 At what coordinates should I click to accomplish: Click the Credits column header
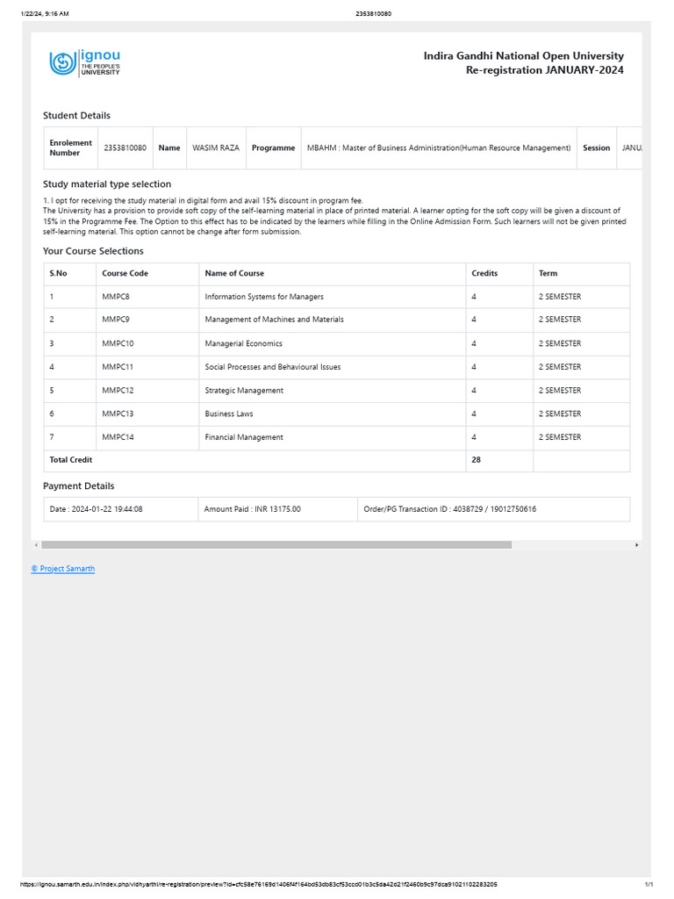[x=484, y=274]
